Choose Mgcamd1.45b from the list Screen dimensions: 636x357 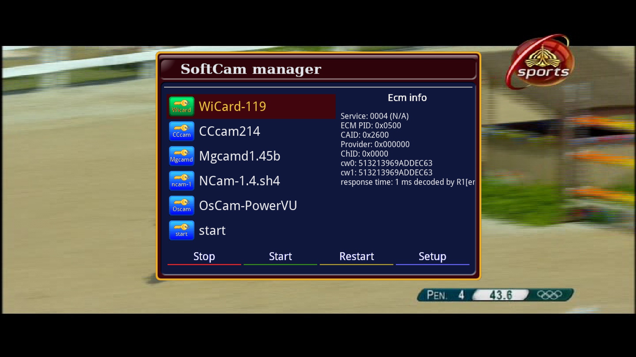click(251, 156)
